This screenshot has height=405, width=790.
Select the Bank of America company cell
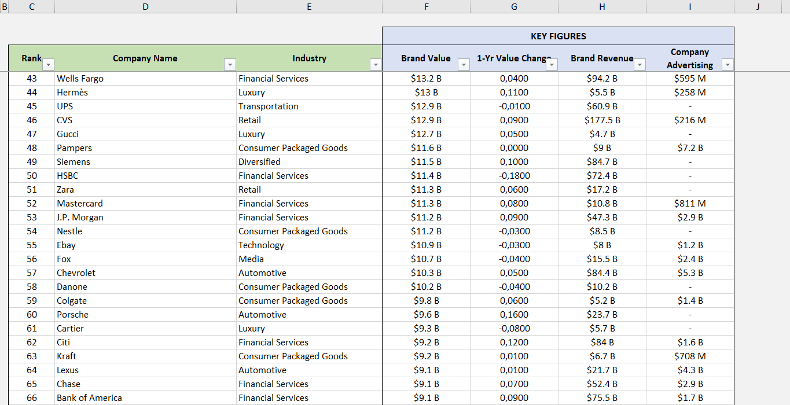145,398
